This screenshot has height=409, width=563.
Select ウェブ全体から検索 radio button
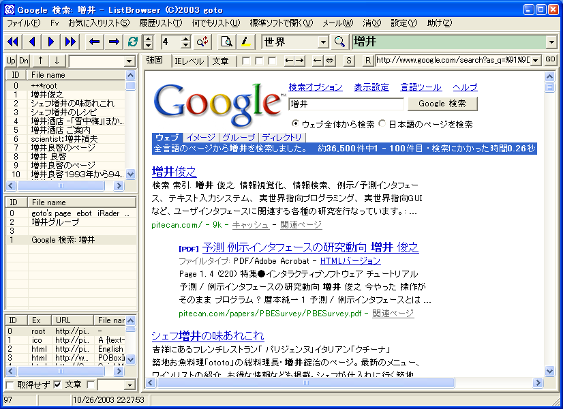(295, 123)
